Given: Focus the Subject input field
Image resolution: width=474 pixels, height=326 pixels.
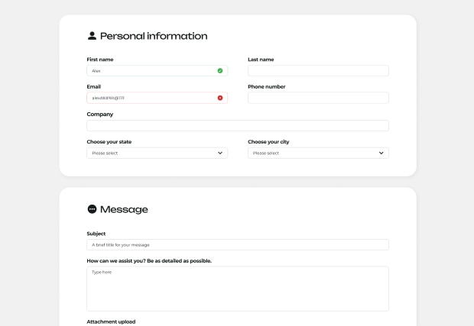Looking at the screenshot, I should pos(238,245).
